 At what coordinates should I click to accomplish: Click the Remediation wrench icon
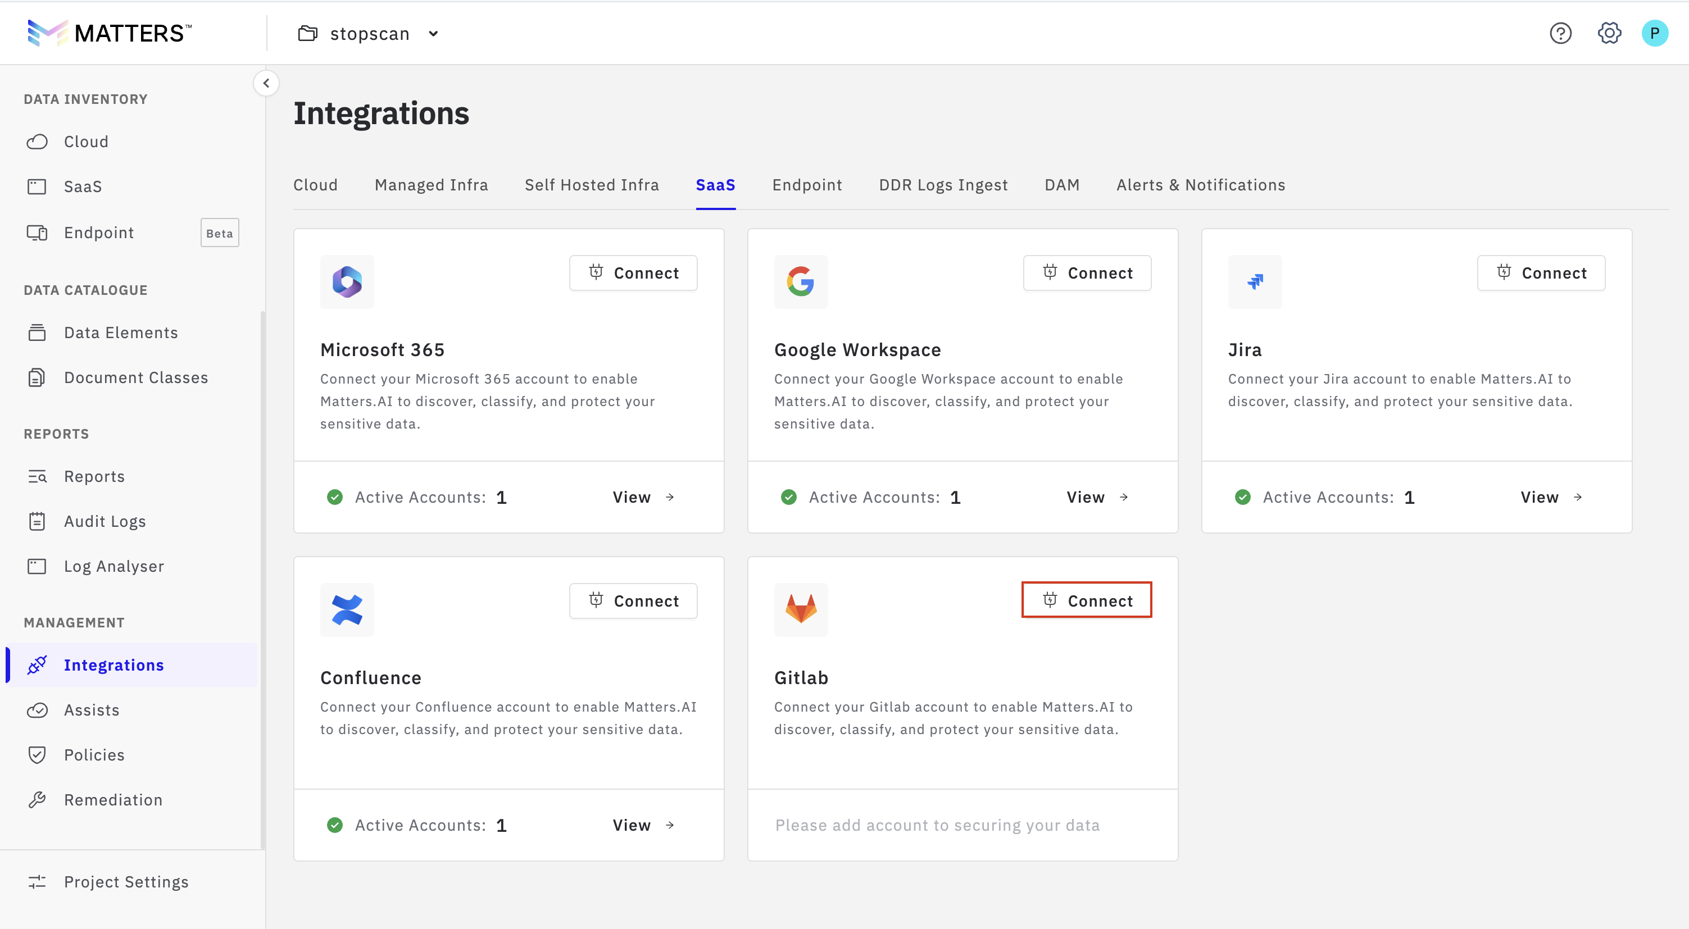click(38, 800)
